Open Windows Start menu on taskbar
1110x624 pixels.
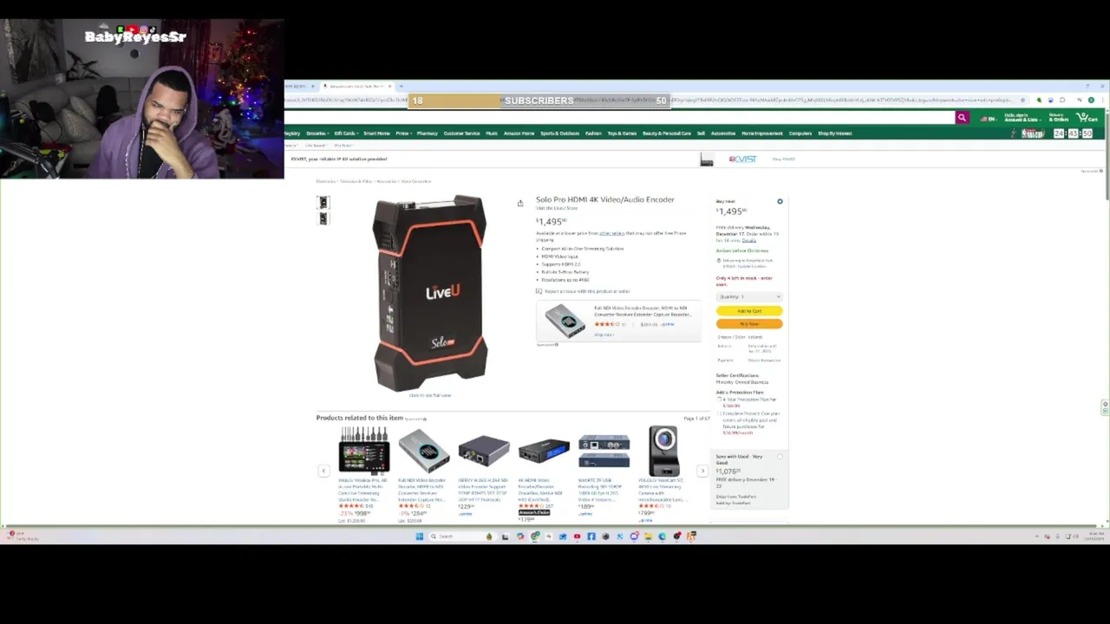tap(419, 536)
